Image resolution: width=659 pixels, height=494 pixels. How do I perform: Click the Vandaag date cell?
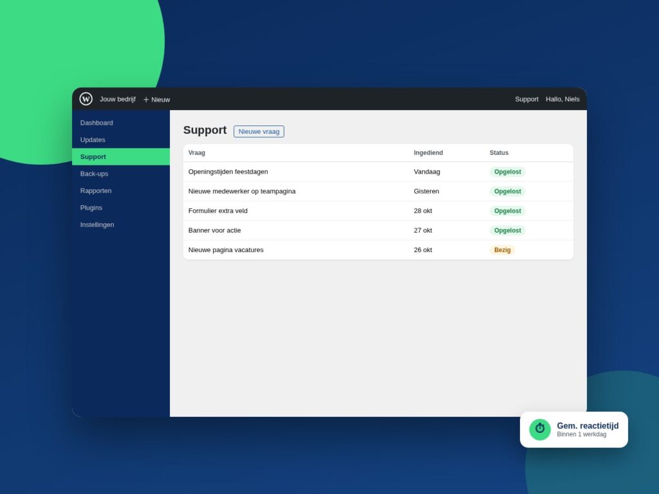coord(427,171)
